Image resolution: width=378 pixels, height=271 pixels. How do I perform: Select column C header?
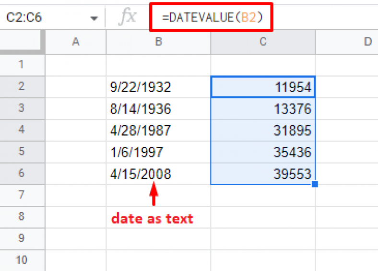point(263,42)
